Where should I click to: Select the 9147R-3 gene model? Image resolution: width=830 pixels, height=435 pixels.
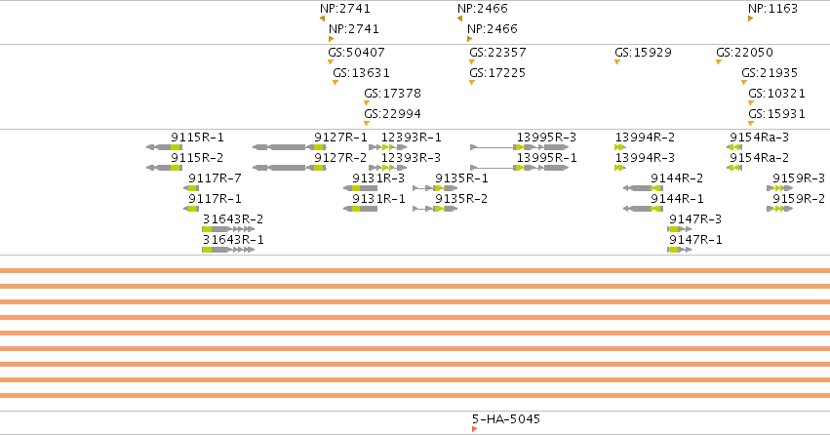pyautogui.click(x=680, y=229)
